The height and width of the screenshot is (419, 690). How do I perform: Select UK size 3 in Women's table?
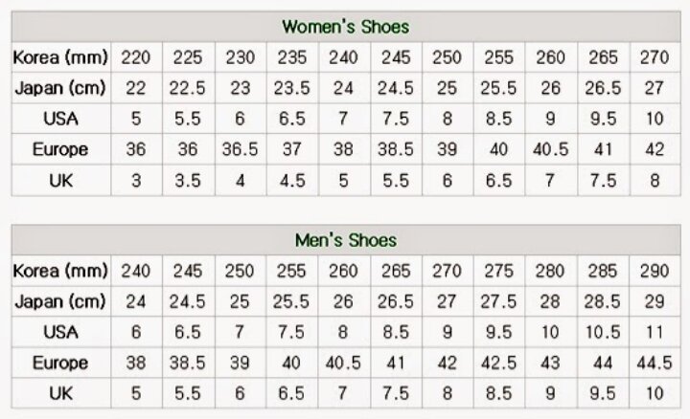[x=136, y=179]
